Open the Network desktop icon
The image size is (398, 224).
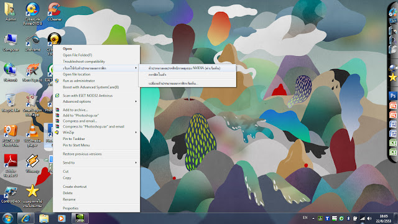11,72
